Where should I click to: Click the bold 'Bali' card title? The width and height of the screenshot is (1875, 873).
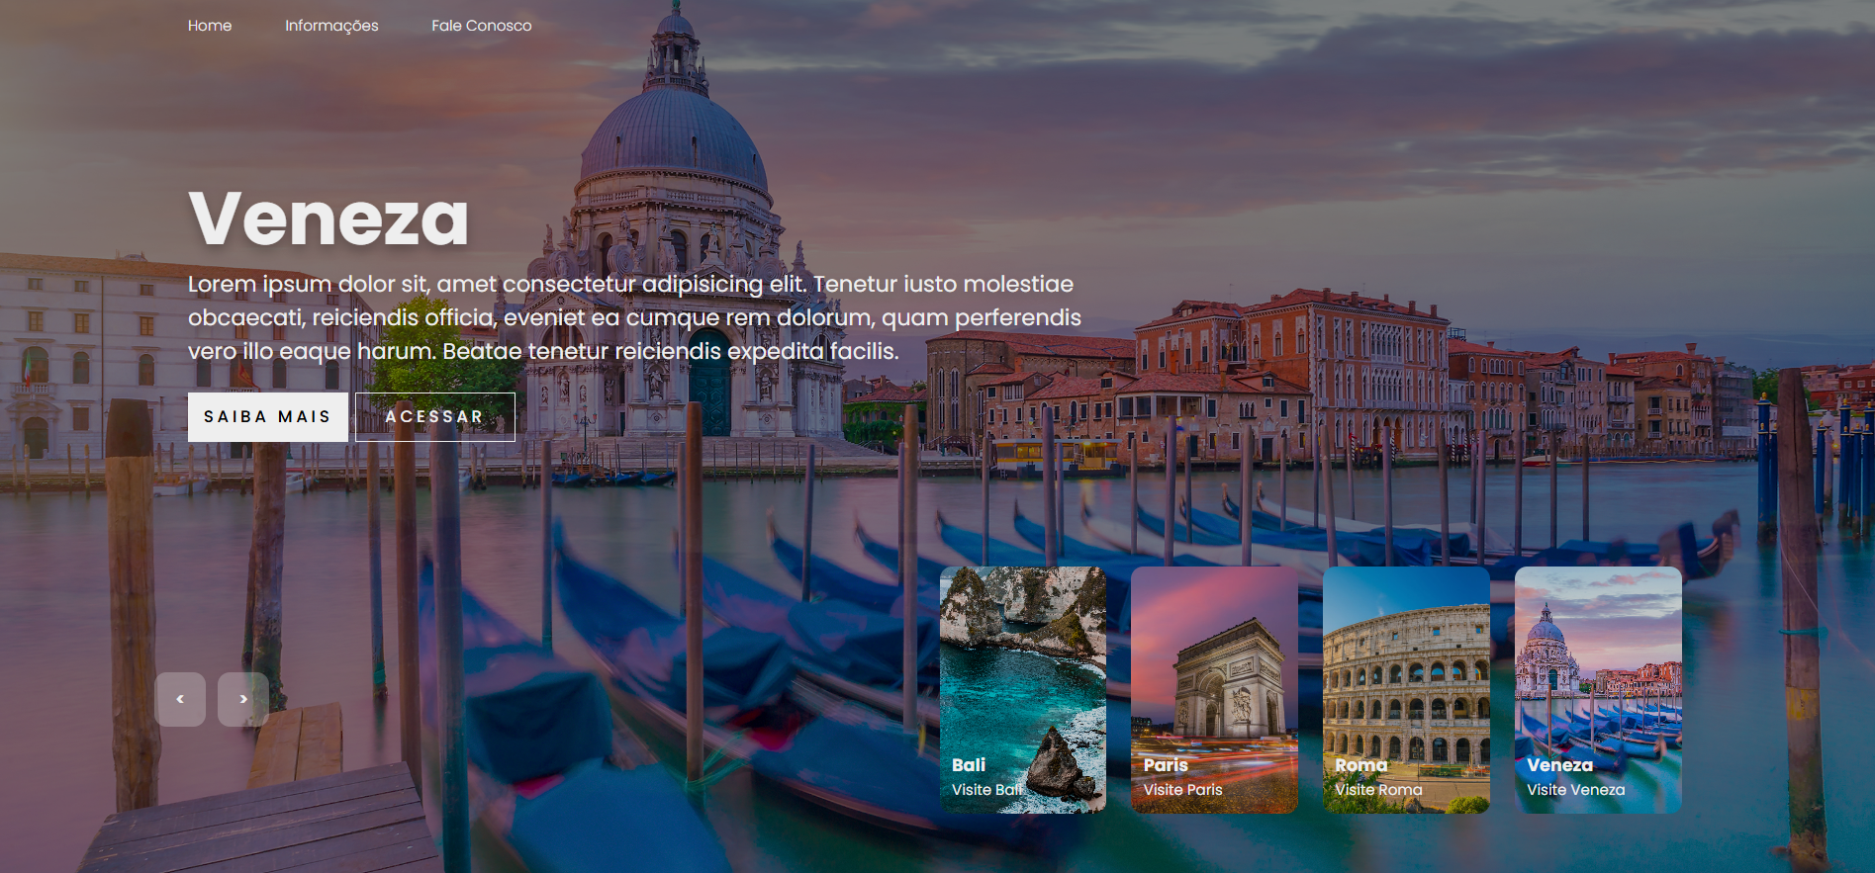969,765
